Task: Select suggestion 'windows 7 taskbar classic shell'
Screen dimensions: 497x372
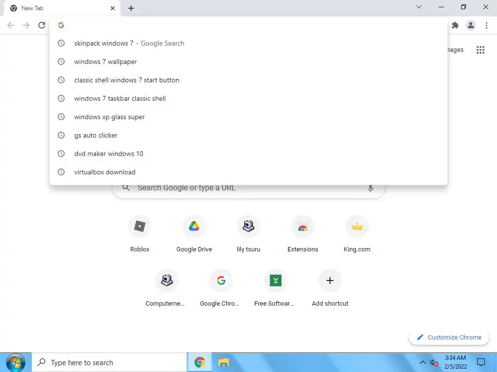Action: point(248,98)
